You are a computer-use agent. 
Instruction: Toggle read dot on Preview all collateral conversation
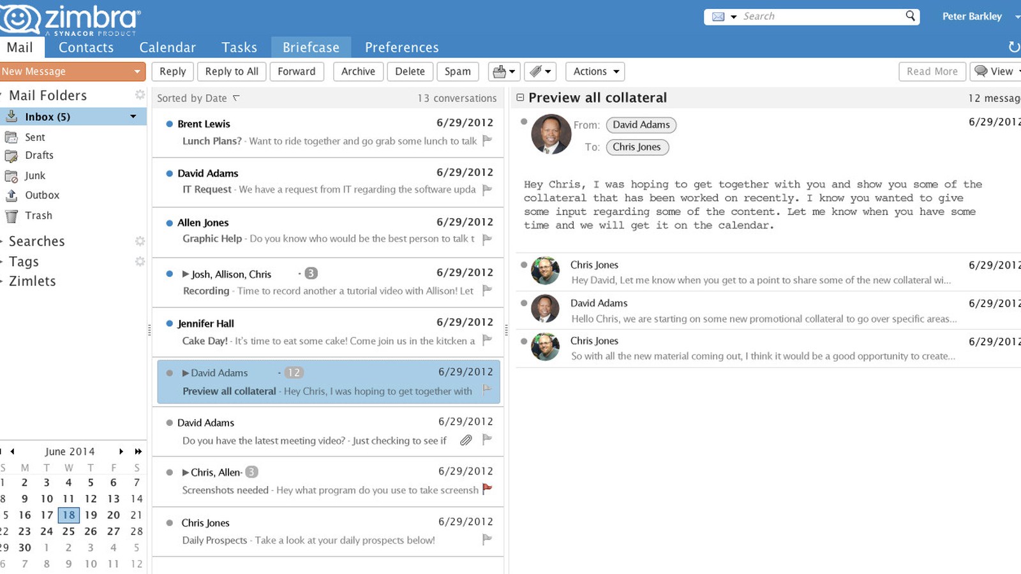[169, 373]
